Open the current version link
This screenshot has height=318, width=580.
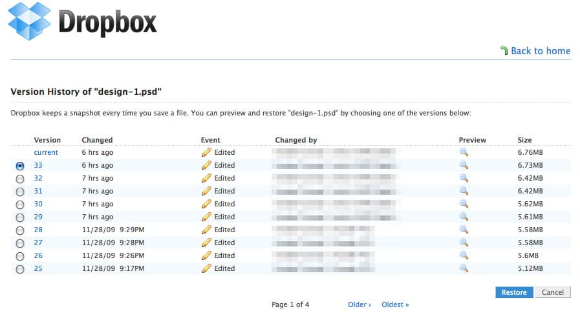(x=46, y=153)
